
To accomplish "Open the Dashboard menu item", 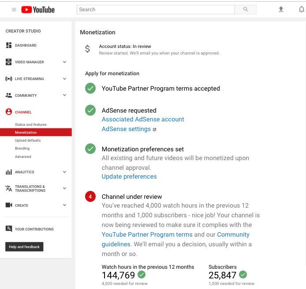I will (x=26, y=45).
